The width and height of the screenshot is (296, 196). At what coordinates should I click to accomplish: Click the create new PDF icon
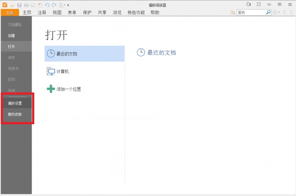click(40, 5)
